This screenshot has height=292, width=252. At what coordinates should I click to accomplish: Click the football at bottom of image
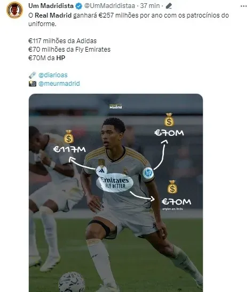(72, 282)
